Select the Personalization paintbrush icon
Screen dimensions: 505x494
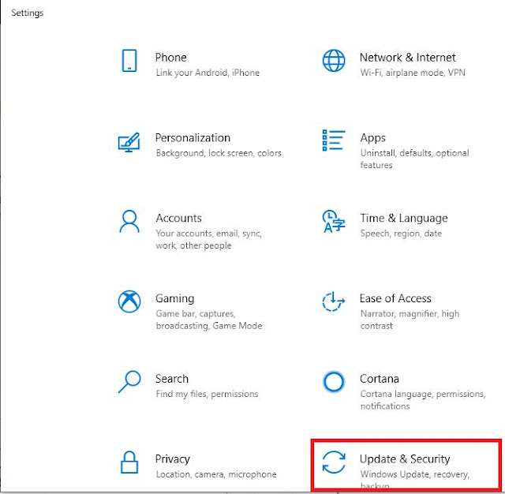point(129,142)
